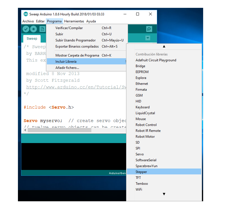The width and height of the screenshot is (232, 215).
Task: Include the Firmata library
Action: [164, 90]
